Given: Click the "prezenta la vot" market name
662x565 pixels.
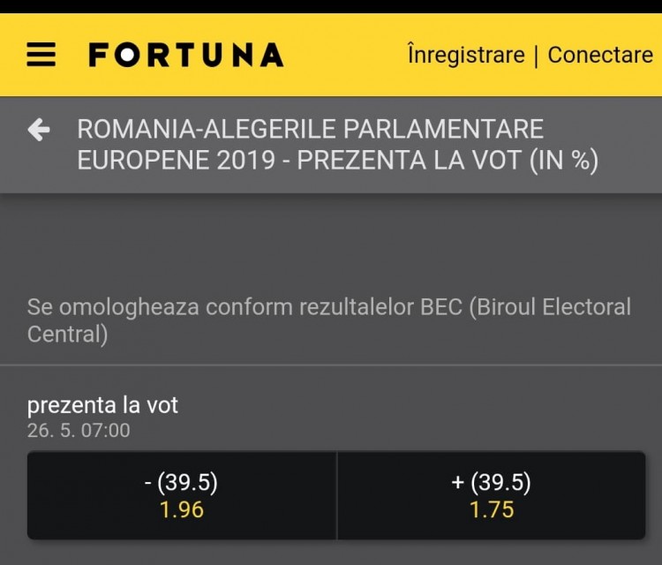Looking at the screenshot, I should [102, 405].
